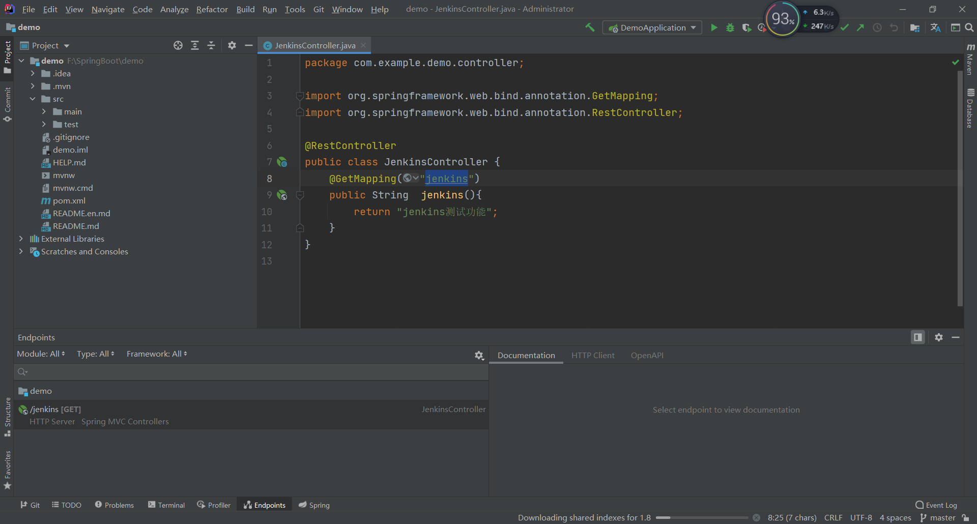Viewport: 977px width, 524px height.
Task: Click endpoint gutter icon on line 9
Action: click(282, 195)
